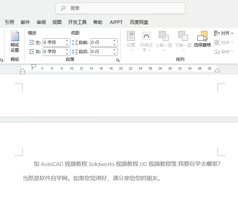
Task: Click the spacing before icon next to 段前
Action: point(75,43)
